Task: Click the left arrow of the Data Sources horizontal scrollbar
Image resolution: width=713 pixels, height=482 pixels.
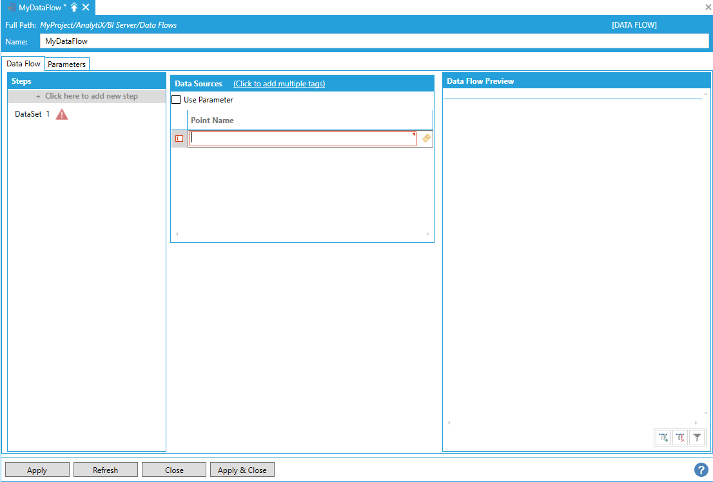Action: pyautogui.click(x=177, y=234)
